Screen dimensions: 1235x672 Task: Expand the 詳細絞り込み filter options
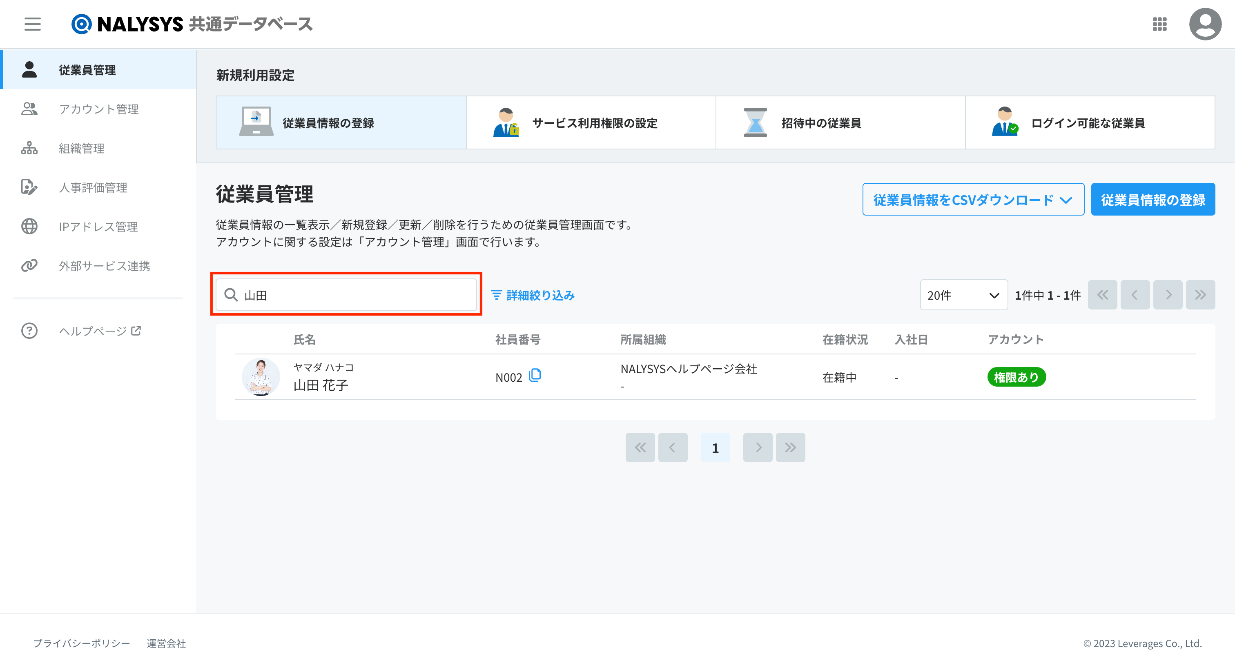(533, 295)
